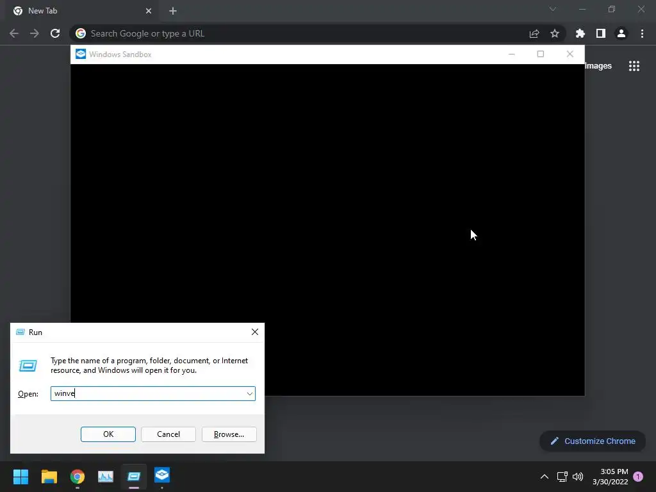Viewport: 656px width, 492px height.
Task: Close the Windows Sandbox window
Action: click(x=570, y=54)
